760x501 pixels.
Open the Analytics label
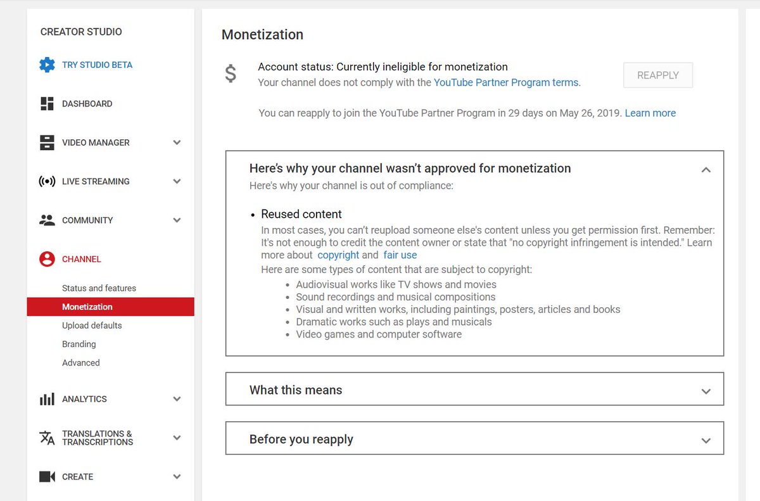[x=84, y=399]
